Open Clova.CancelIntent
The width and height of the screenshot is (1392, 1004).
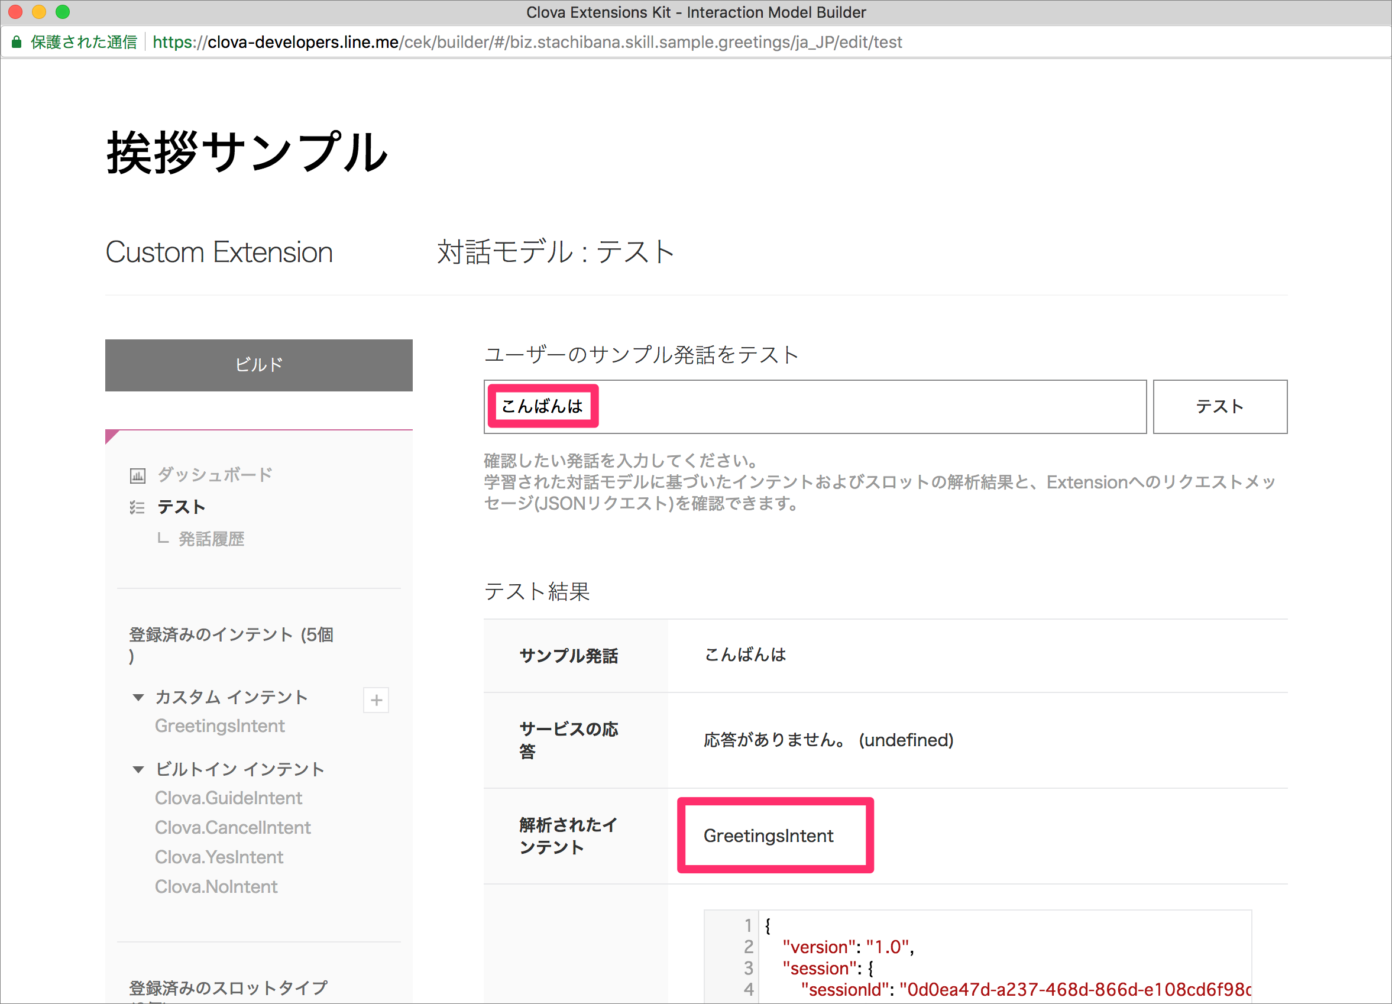pos(232,827)
